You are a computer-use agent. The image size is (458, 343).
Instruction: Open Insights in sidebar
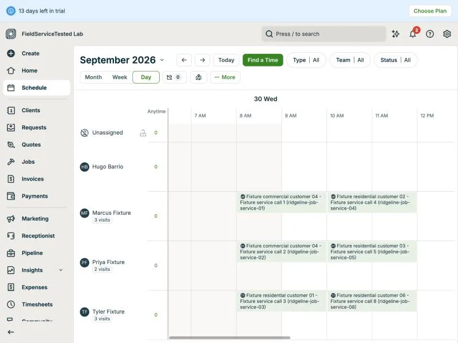[32, 270]
